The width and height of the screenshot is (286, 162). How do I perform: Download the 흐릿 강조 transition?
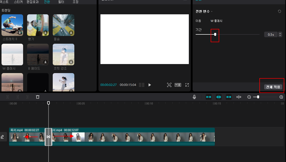71,62
